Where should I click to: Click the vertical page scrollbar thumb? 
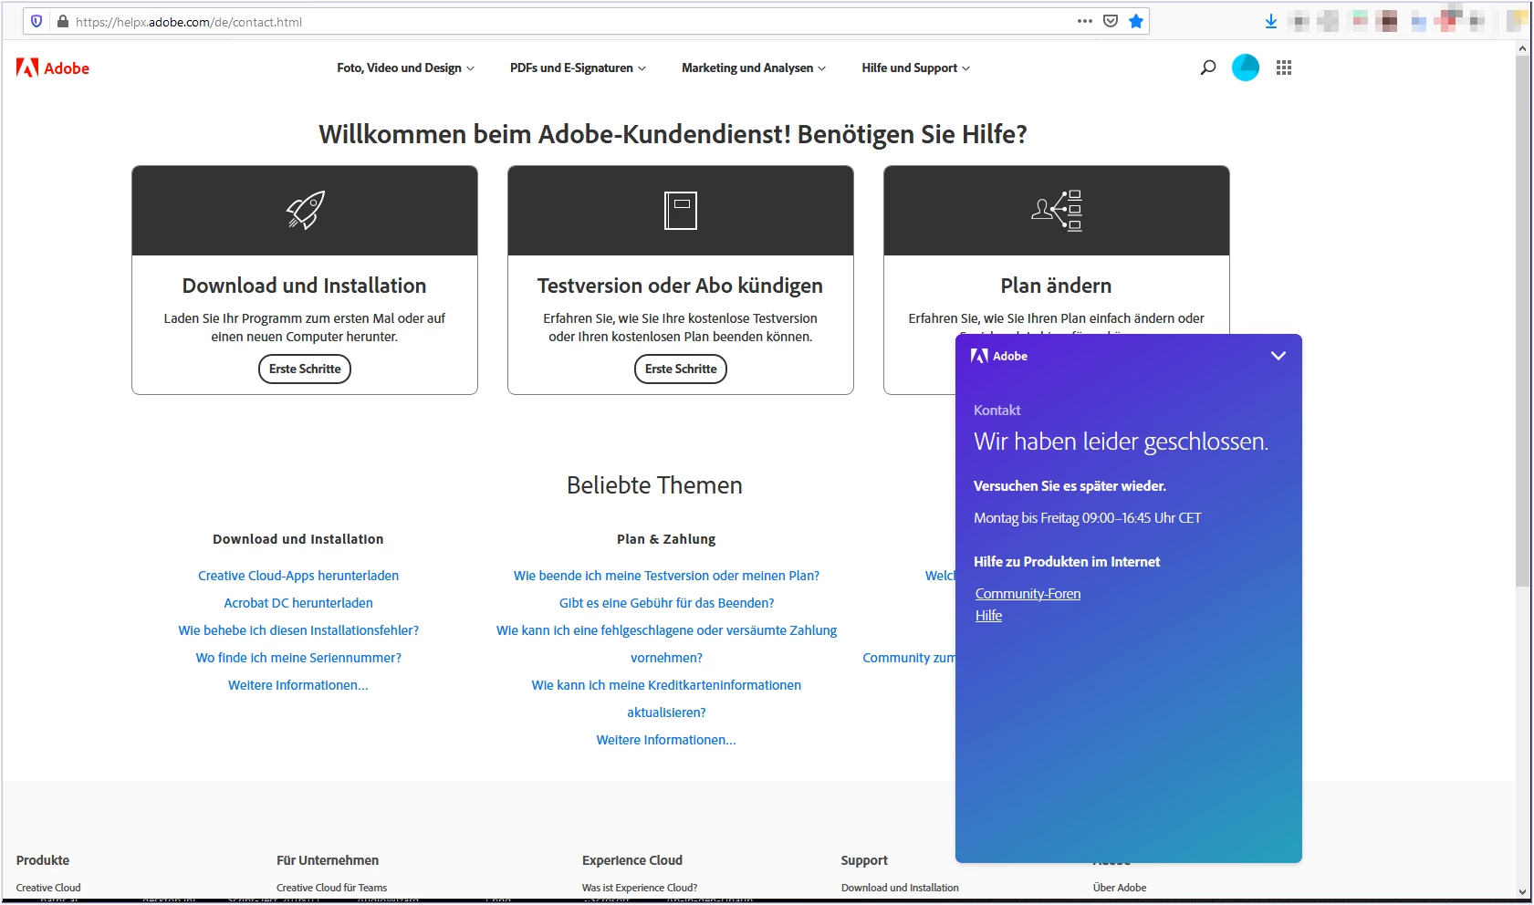tap(1522, 321)
